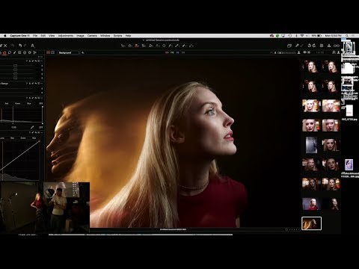This screenshot has width=359, height=269.
Task: Open the Window menu
Action: [105, 36]
